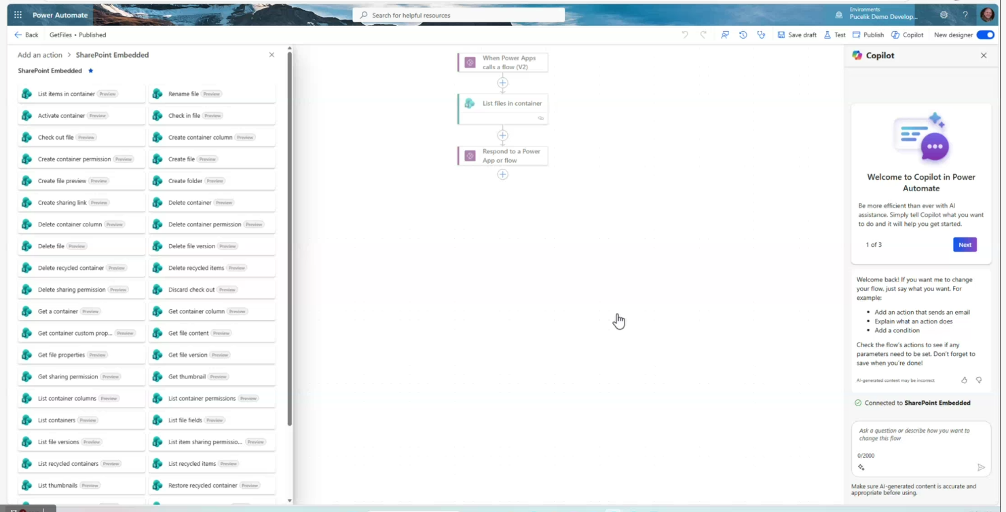Open the Power Automate app launcher grid
The width and height of the screenshot is (1006, 512).
tap(18, 15)
